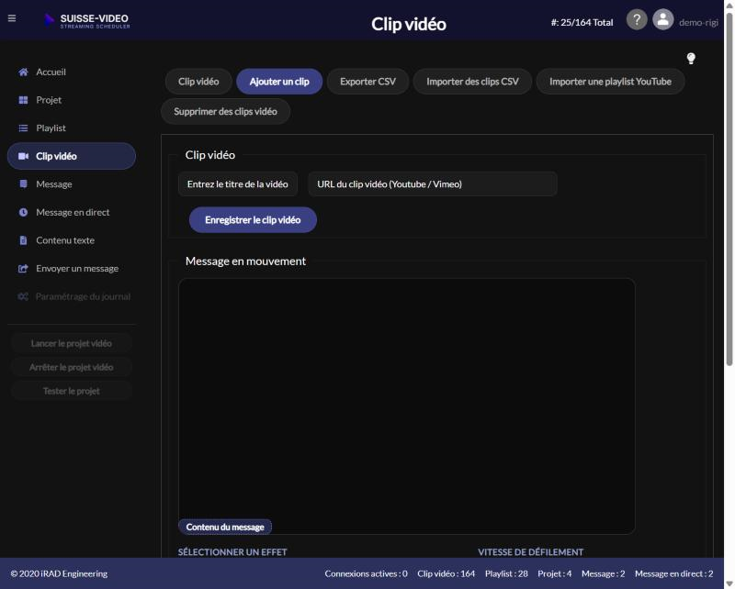Click the URL du clip vidéo field
This screenshot has height=589, width=735.
[x=432, y=184]
